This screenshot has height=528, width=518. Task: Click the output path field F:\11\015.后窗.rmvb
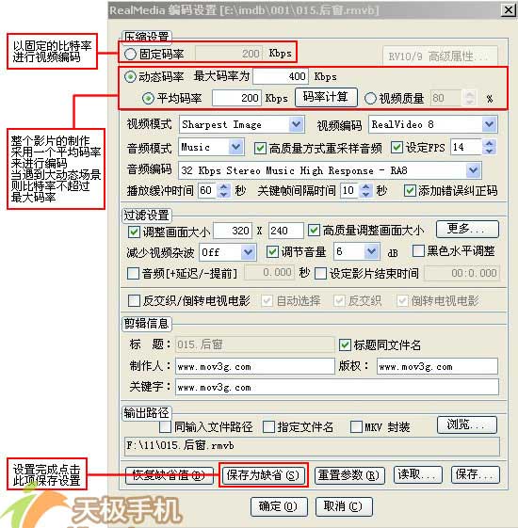pos(312,446)
